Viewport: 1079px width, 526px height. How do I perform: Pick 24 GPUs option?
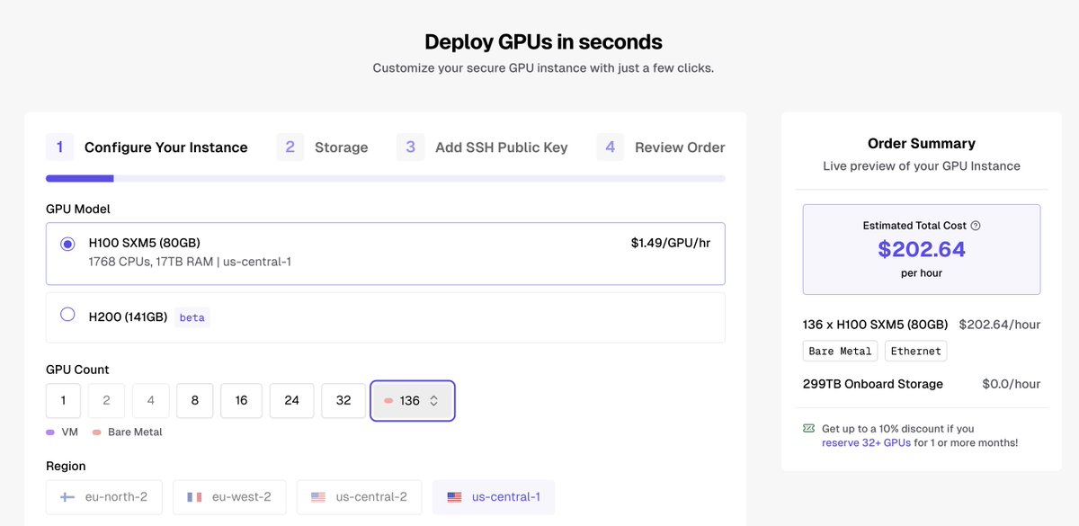[291, 401]
